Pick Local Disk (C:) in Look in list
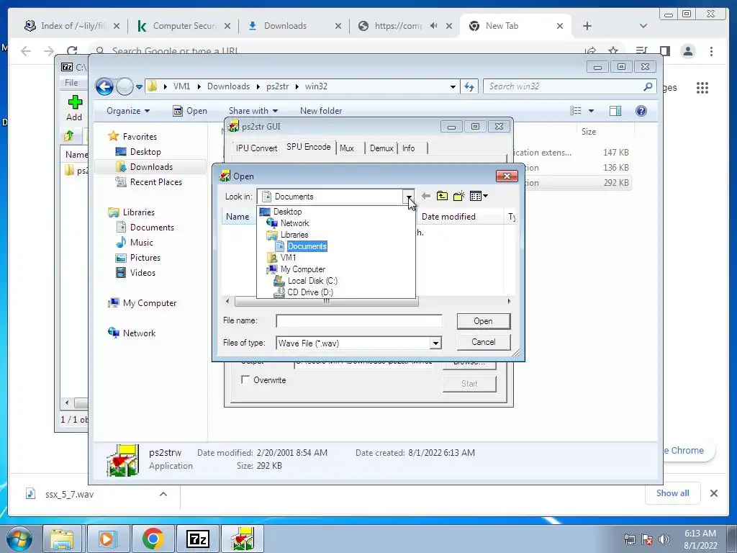The image size is (737, 553). (312, 281)
